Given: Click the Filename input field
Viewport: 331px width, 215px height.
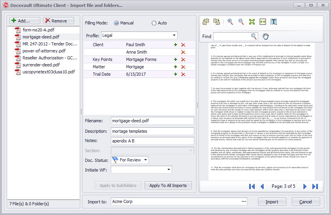Looking at the screenshot, I should point(152,121).
